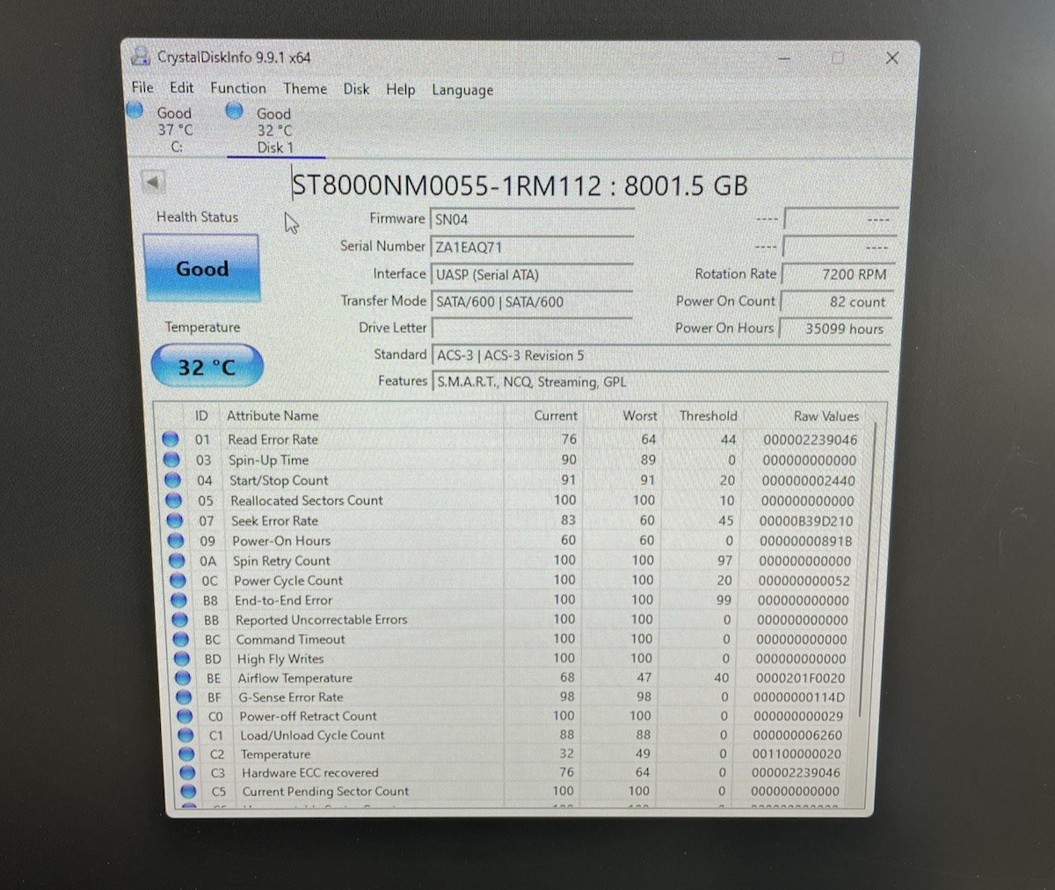The height and width of the screenshot is (890, 1055).
Task: Click the status icon for High Fly Writes
Action: click(x=182, y=659)
